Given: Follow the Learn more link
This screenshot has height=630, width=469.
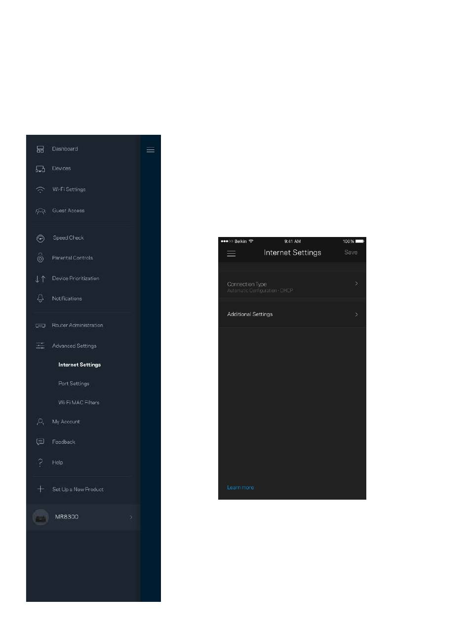Looking at the screenshot, I should click(240, 488).
